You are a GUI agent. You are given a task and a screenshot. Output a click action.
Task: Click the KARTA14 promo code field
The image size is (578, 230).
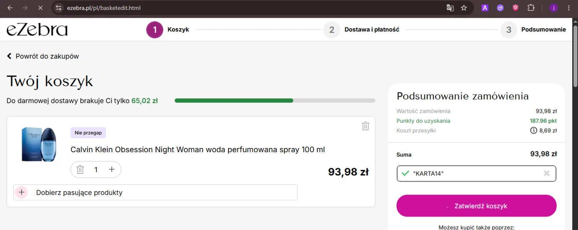[x=476, y=173]
